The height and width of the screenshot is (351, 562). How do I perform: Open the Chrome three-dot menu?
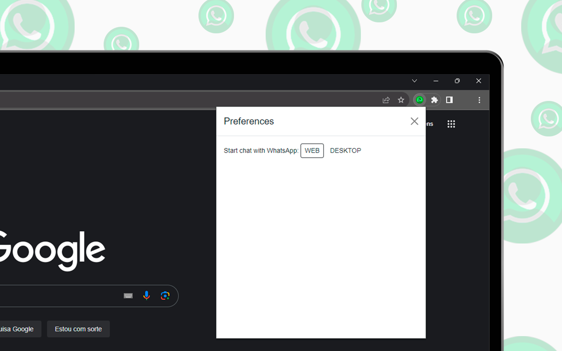pos(479,100)
